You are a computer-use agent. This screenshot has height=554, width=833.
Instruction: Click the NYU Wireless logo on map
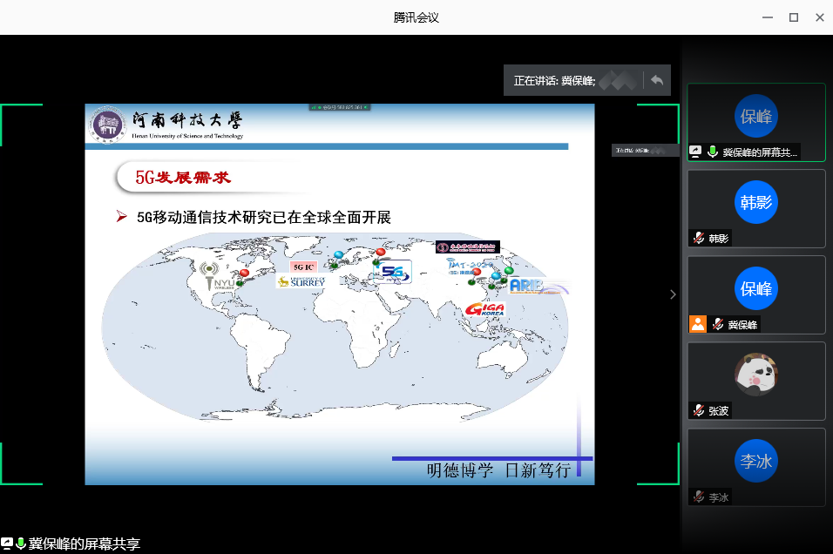coord(216,275)
